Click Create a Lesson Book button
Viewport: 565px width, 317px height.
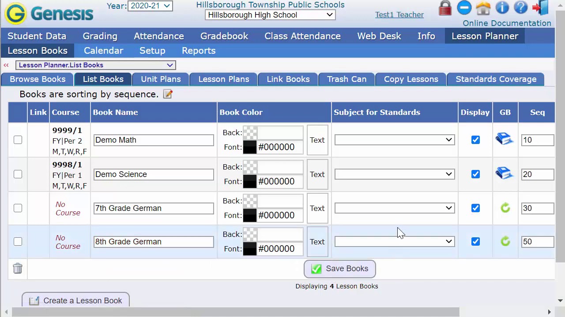click(x=75, y=300)
